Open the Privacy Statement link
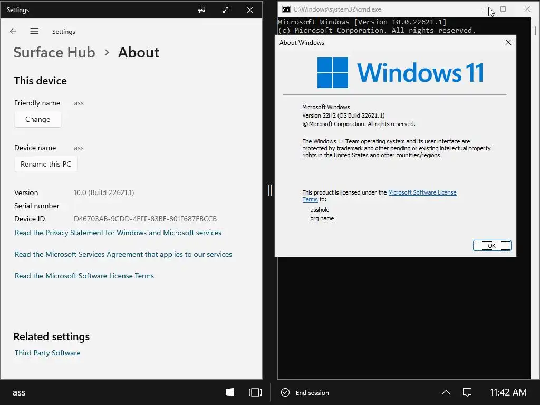 pyautogui.click(x=118, y=233)
